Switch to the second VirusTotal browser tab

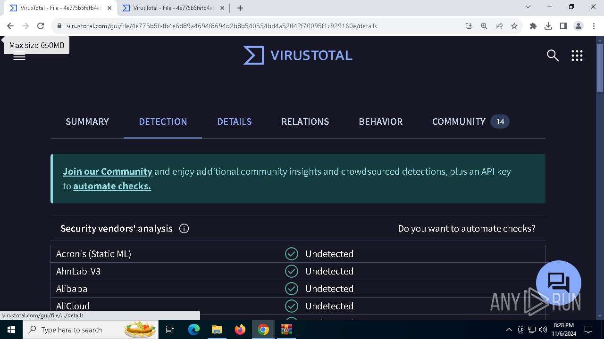(174, 8)
